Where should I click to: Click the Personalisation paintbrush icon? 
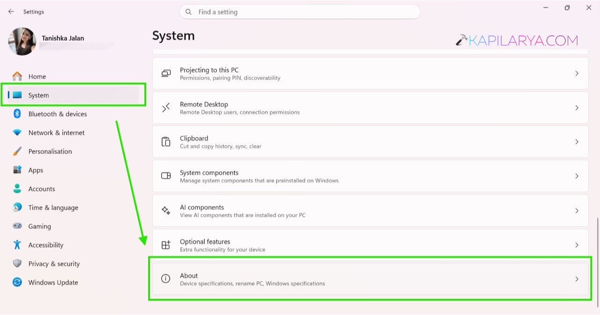pyautogui.click(x=17, y=151)
